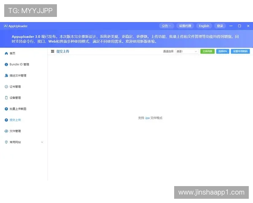The width and height of the screenshot is (253, 203).
Task: Go to 提交上传 in sidebar
Action: [x=15, y=120]
